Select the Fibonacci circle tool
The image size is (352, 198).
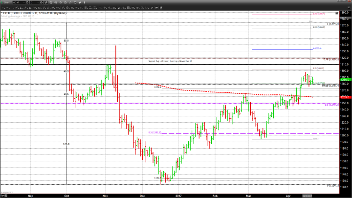pyautogui.click(x=67, y=8)
